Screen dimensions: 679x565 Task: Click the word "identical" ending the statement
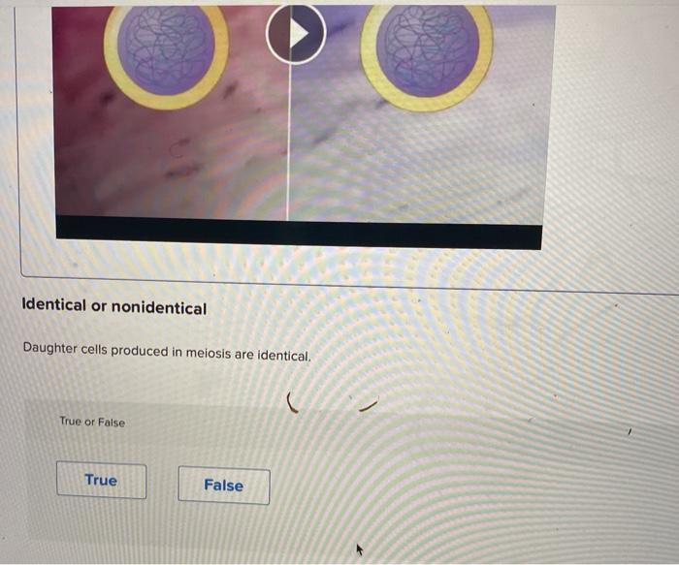(x=284, y=356)
